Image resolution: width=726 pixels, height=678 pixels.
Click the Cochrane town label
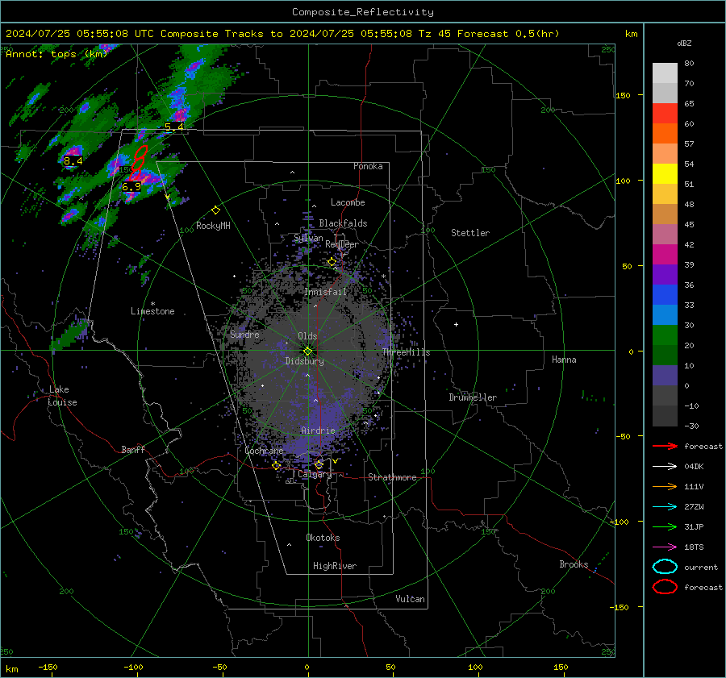point(264,451)
